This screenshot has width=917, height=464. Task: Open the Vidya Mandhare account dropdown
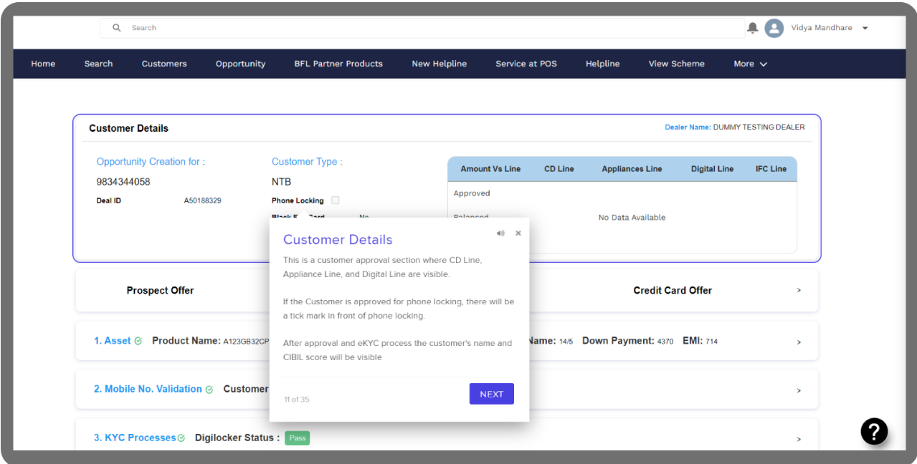[865, 29]
